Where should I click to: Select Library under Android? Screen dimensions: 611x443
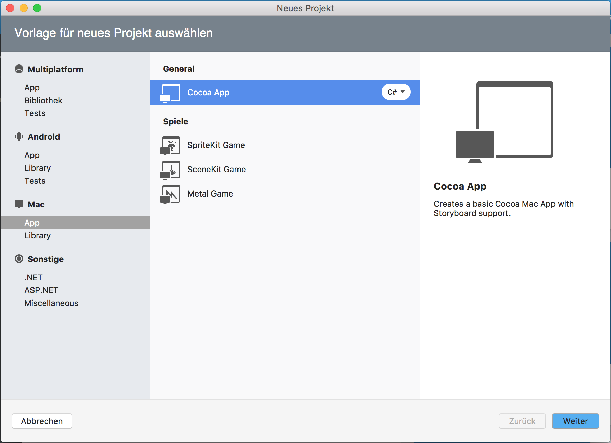click(38, 168)
